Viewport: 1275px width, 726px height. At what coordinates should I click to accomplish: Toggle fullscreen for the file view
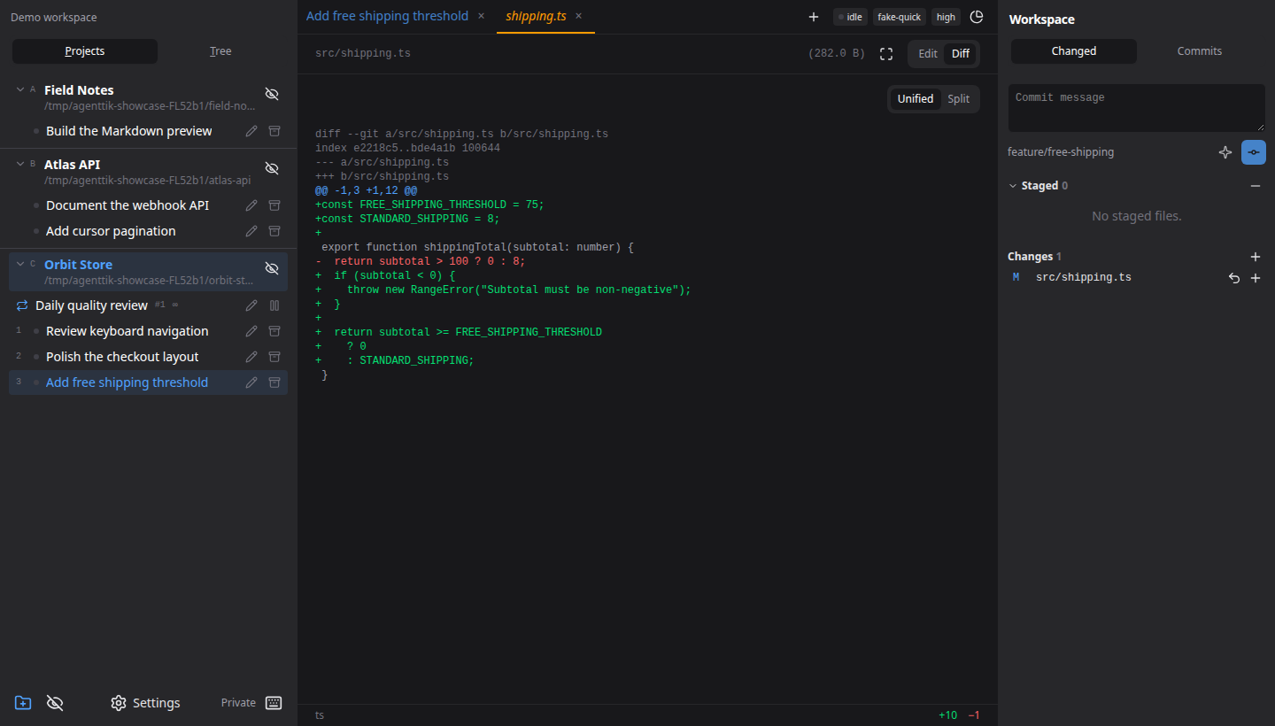click(x=886, y=54)
